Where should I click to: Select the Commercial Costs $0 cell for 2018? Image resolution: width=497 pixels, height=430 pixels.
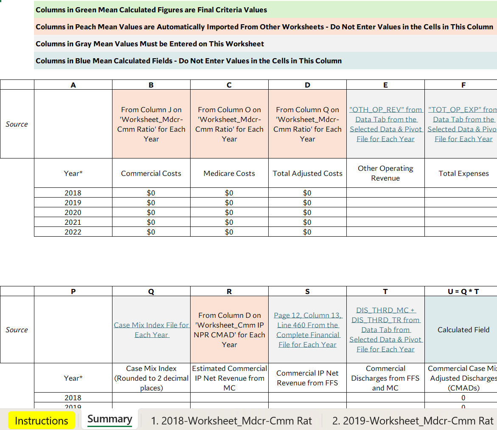pos(151,192)
